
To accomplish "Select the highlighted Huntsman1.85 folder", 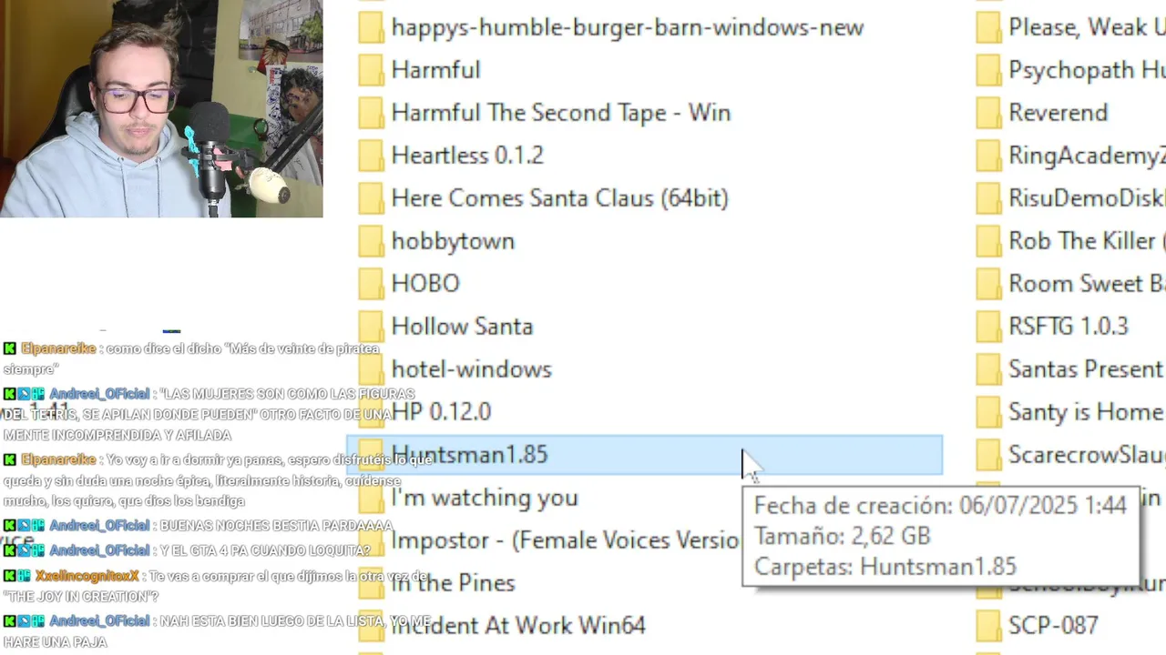I will click(x=645, y=455).
